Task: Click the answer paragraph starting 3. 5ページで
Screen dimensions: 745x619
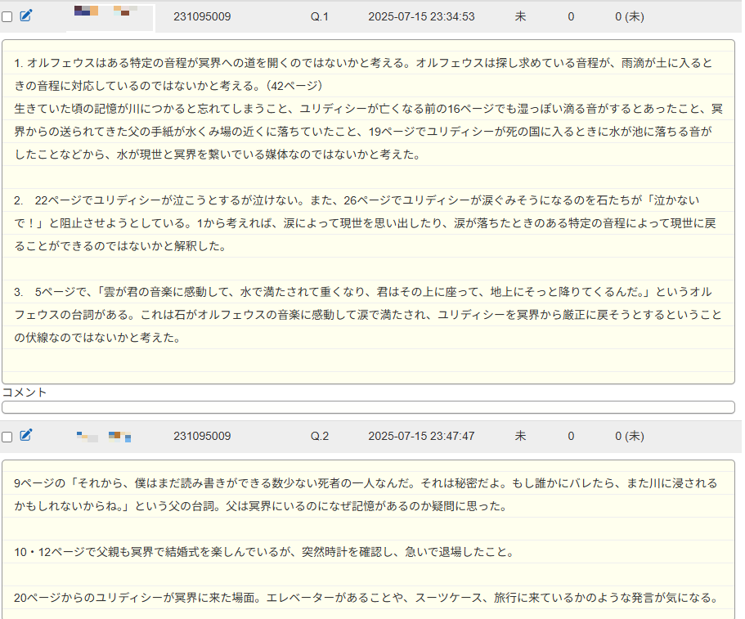Action: (368, 315)
